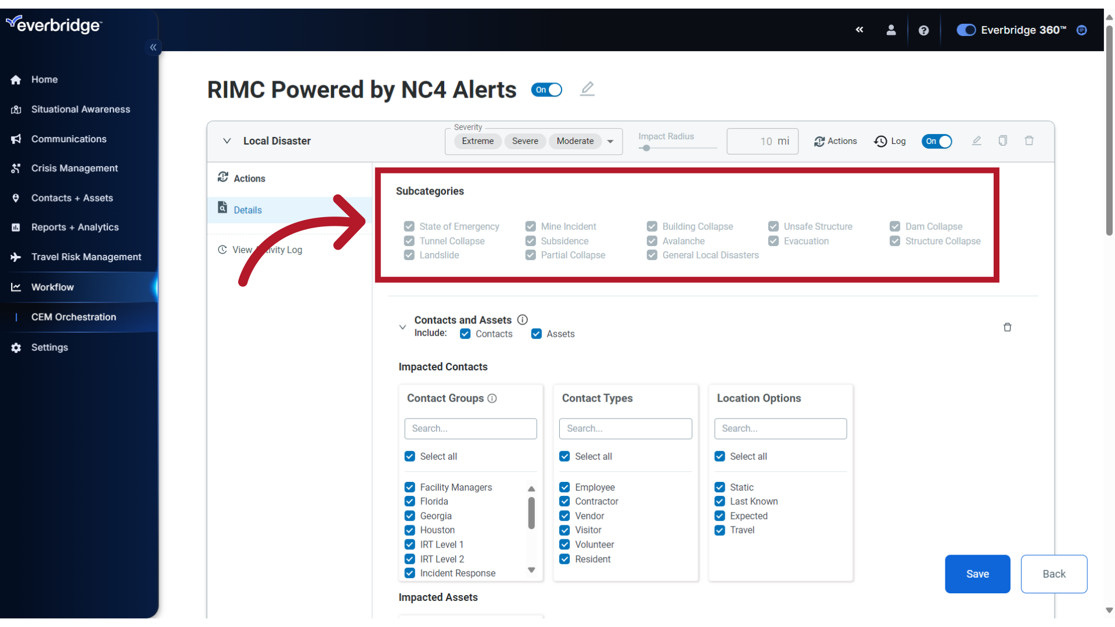Duplicate the Local Disaster rule
Viewport: 1115px width, 627px height.
(1003, 141)
